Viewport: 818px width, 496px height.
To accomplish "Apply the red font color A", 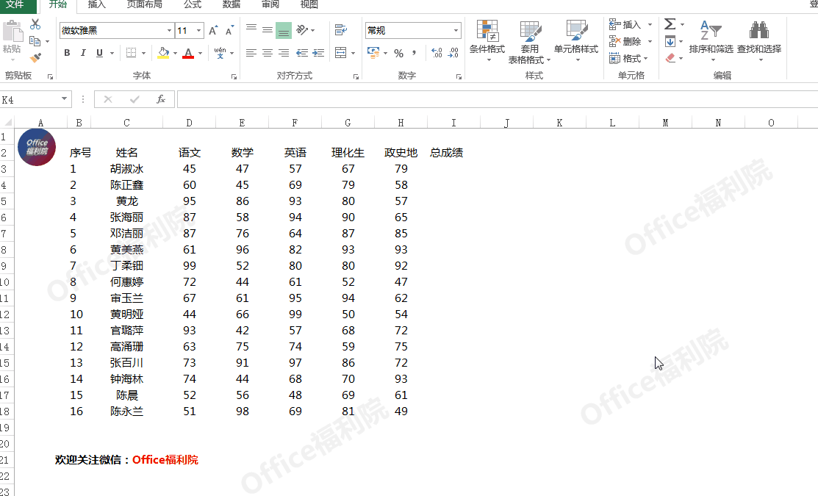I will (188, 53).
